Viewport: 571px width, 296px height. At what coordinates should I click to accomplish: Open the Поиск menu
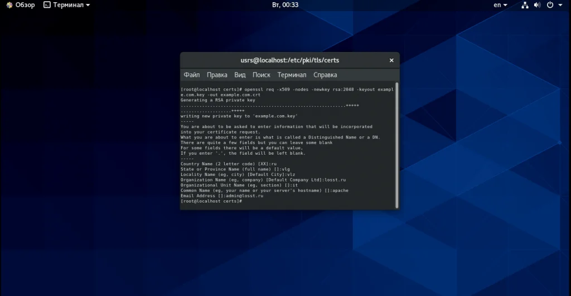point(262,75)
